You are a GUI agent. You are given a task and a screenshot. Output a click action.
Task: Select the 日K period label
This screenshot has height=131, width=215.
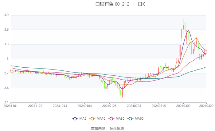point(142,4)
